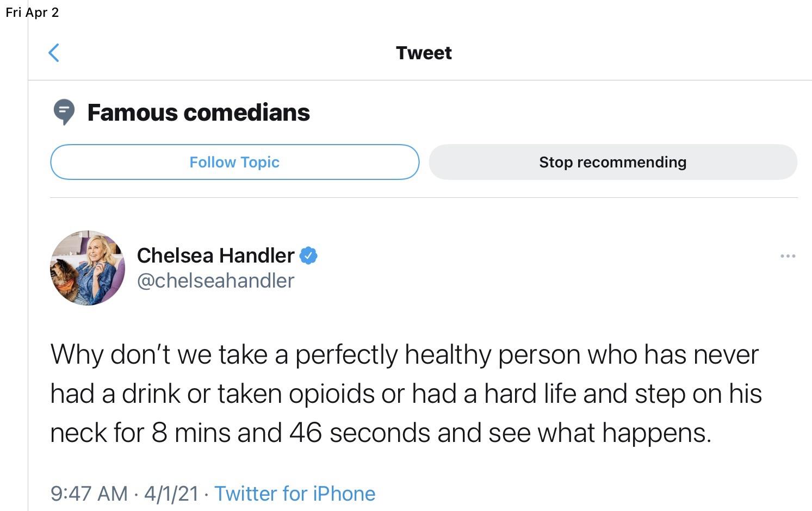Tap the Tweet title in the header
Screen dimensions: 812x511
tap(424, 53)
